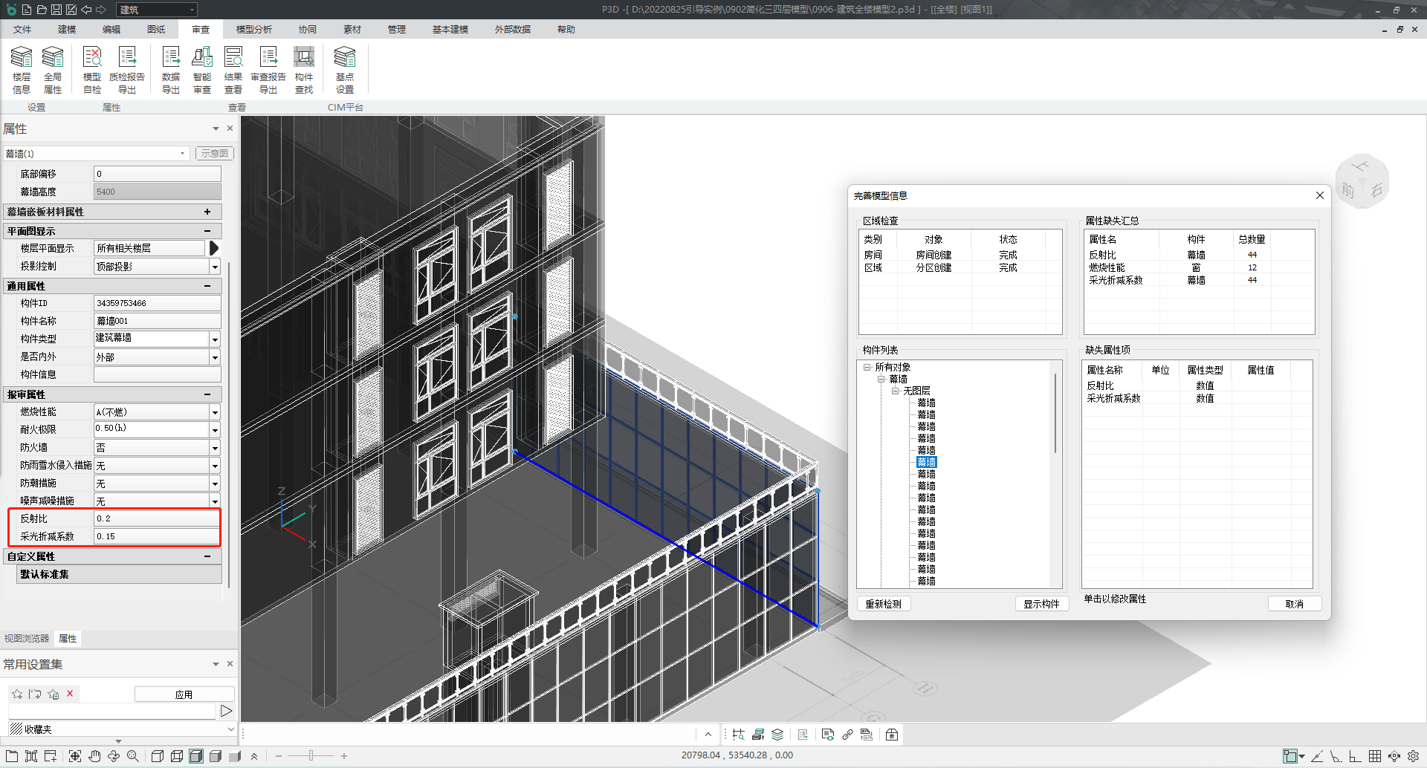Image resolution: width=1427 pixels, height=768 pixels.
Task: Select the 构件查找 component search tool
Action: tap(304, 69)
